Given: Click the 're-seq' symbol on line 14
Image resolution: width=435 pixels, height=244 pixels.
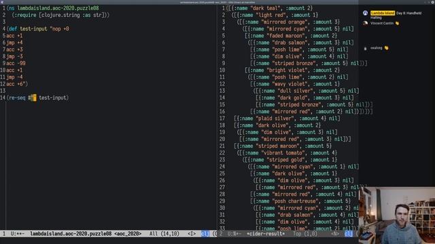Looking at the screenshot, I should point(17,98).
